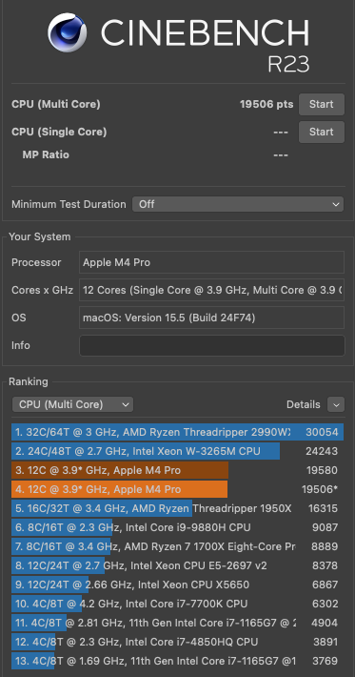Select the Intel Xeon E5-2697 v2 row
Image resolution: width=355 pixels, height=677 pixels.
click(177, 565)
